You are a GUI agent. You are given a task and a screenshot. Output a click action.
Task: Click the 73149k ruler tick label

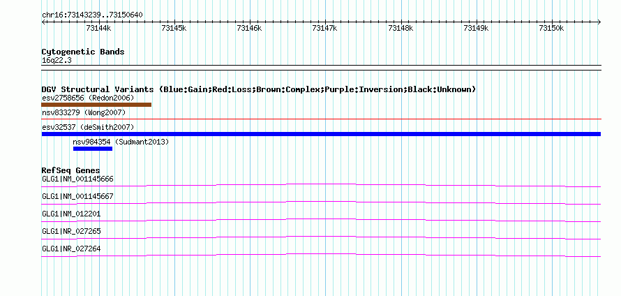coord(477,28)
